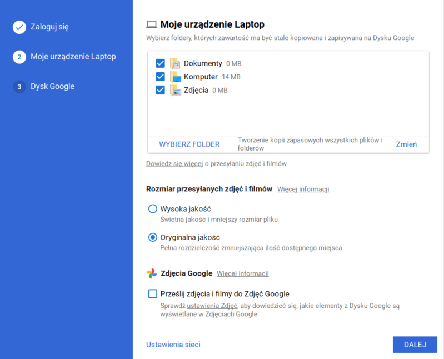
Task: Enable Prześlij zdjęcia i filmy do Zdjęć Google
Action: [x=153, y=293]
